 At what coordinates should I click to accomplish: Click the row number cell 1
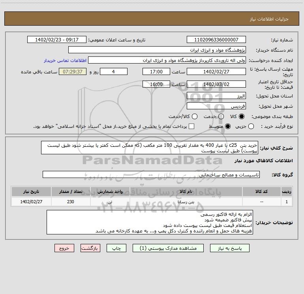287,202
